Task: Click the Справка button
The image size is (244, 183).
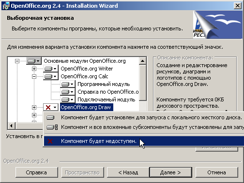Action: click(37, 172)
